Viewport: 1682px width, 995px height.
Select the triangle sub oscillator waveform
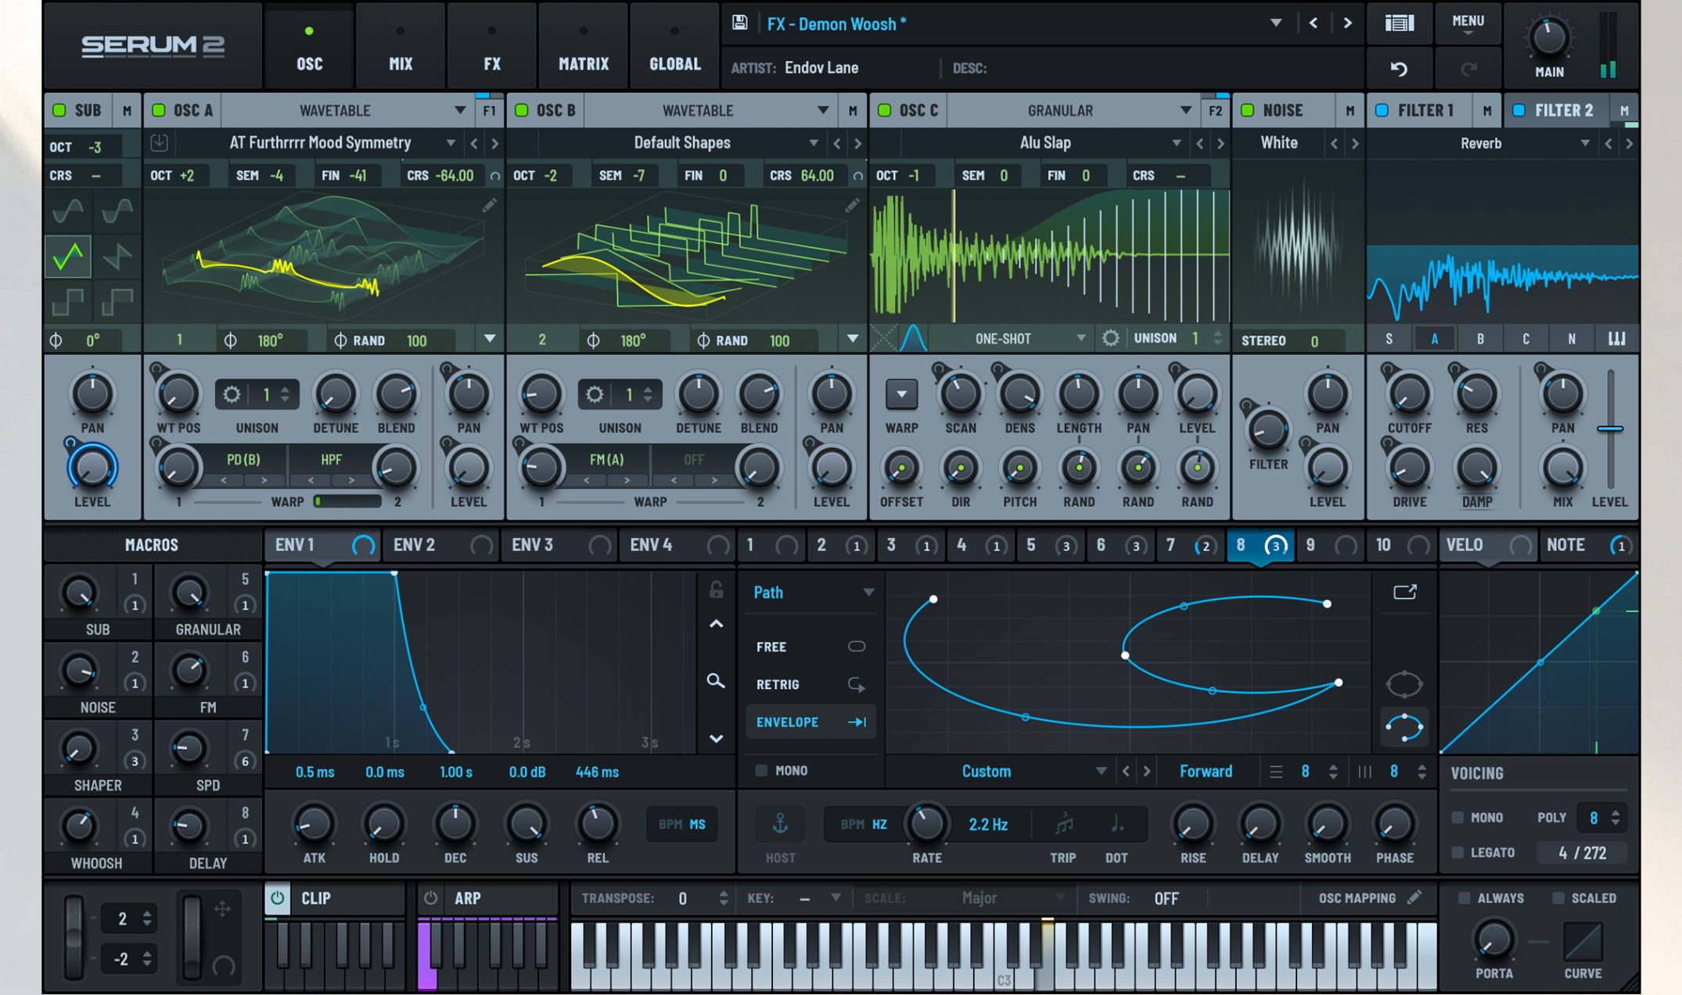68,256
